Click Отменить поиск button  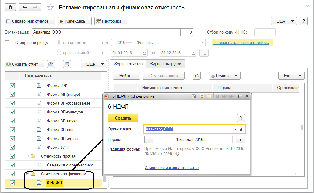pos(164,76)
